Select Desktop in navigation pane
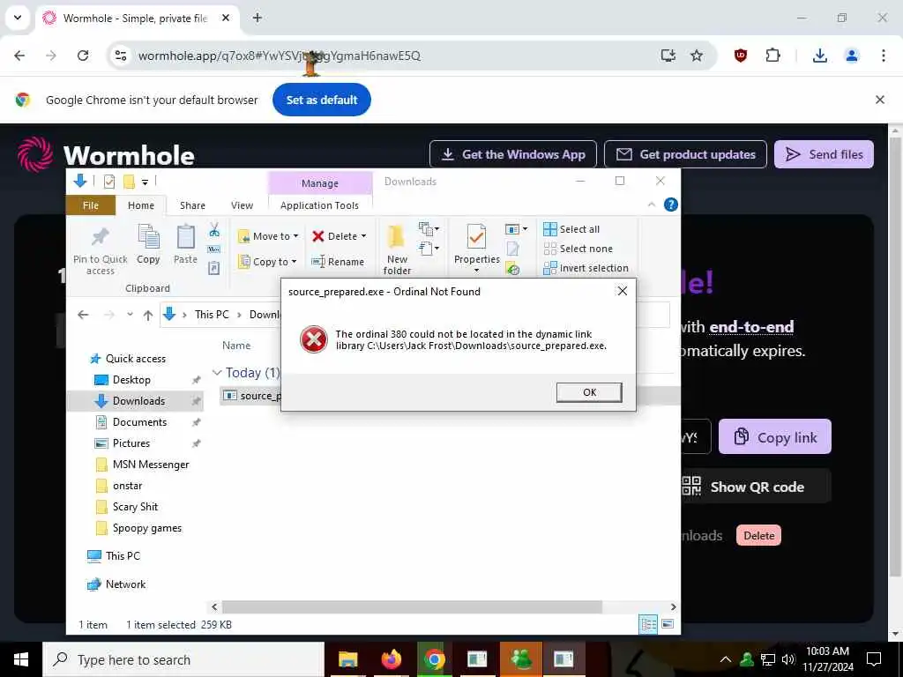Screen dimensions: 903x677 131,380
